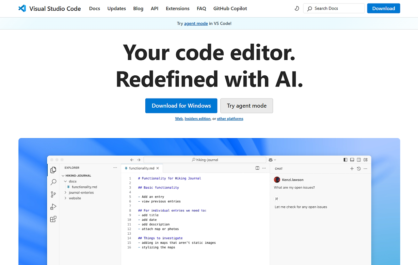The height and width of the screenshot is (265, 418).
Task: Open the API navigation item
Action: (154, 8)
